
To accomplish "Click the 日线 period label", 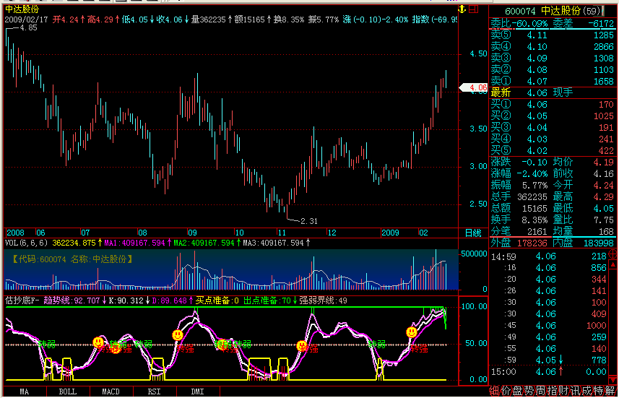I will tap(473, 233).
